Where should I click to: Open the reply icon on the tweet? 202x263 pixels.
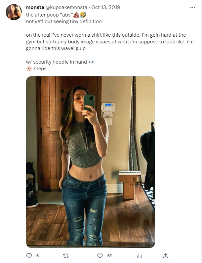pos(29,256)
